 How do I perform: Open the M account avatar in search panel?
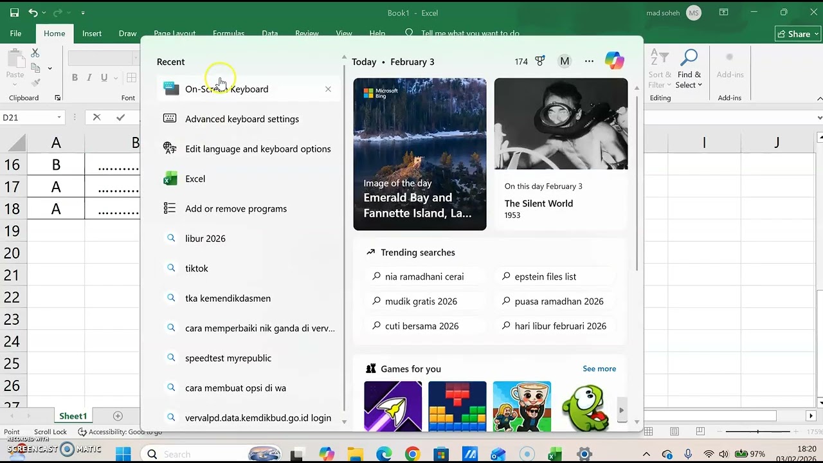565,61
